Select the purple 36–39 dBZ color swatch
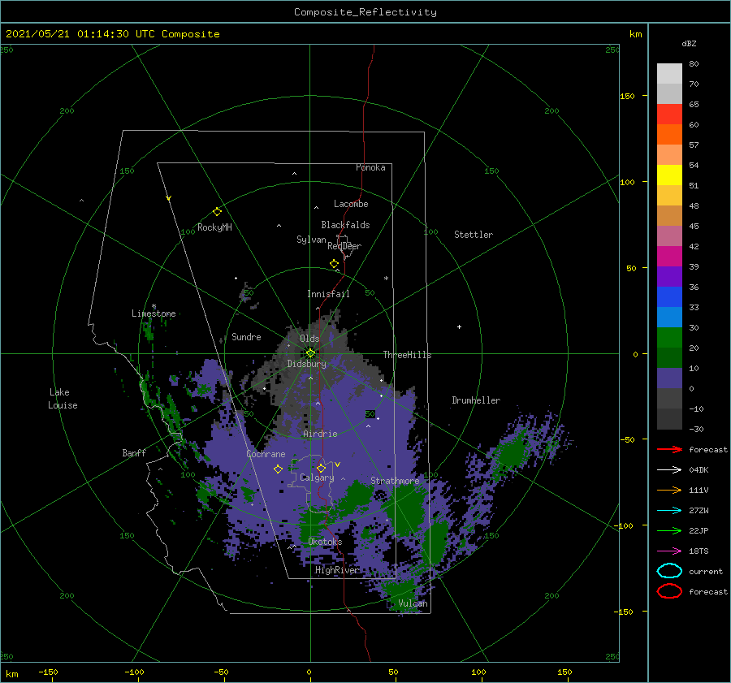Screen dimensions: 731x683 669,277
